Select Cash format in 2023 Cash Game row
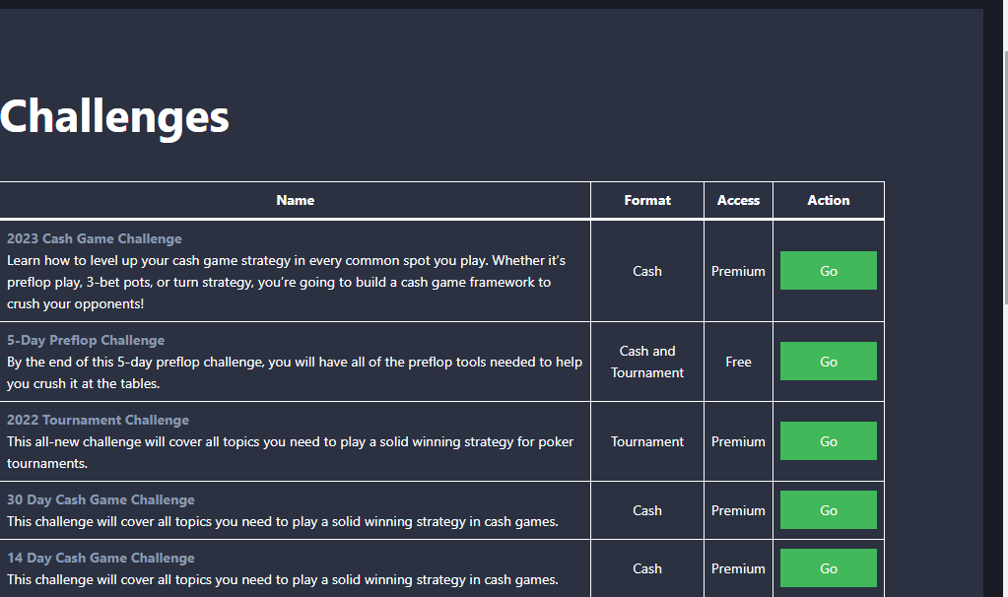The height and width of the screenshot is (597, 1008). pos(647,271)
